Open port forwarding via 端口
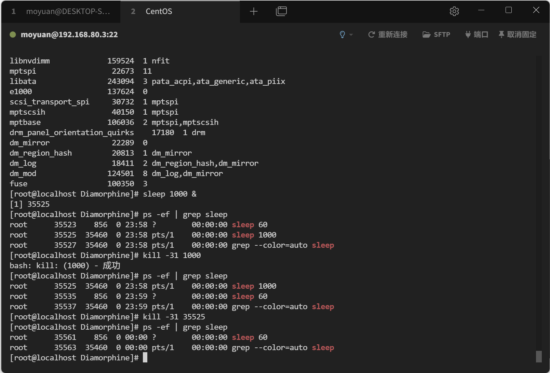The image size is (550, 373). point(477,34)
